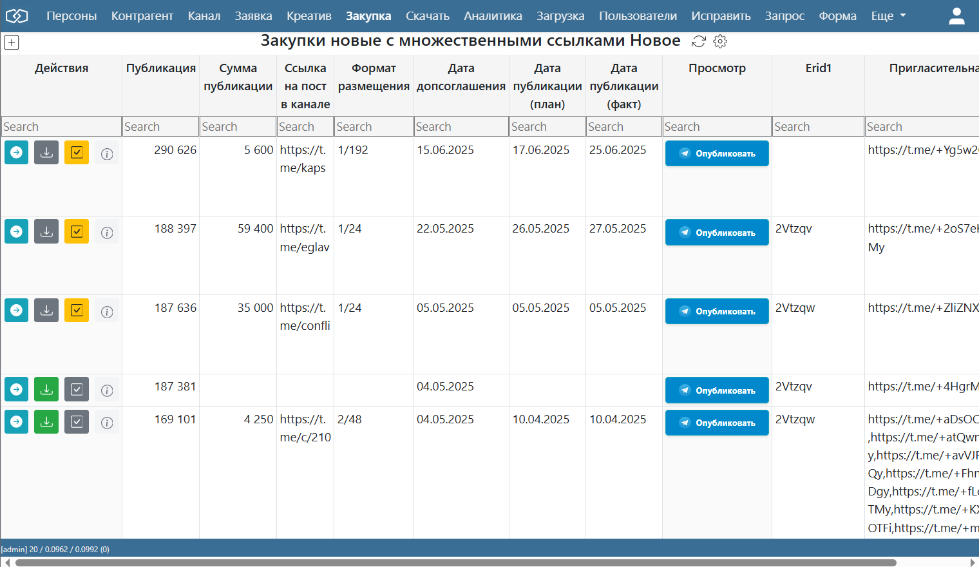Open info icon for publication 187 636
This screenshot has width=979, height=567.
(107, 311)
